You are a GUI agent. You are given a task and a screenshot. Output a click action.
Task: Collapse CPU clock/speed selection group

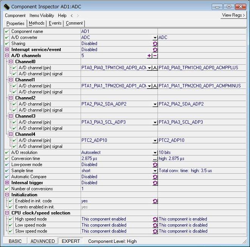(x=7, y=213)
